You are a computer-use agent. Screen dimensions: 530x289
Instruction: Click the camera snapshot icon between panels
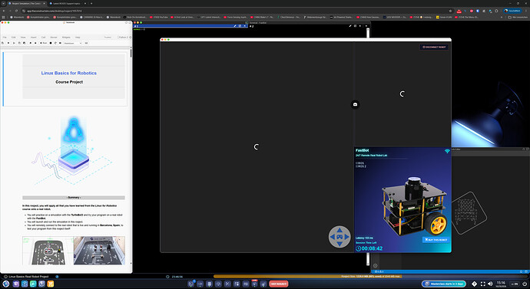pos(355,104)
